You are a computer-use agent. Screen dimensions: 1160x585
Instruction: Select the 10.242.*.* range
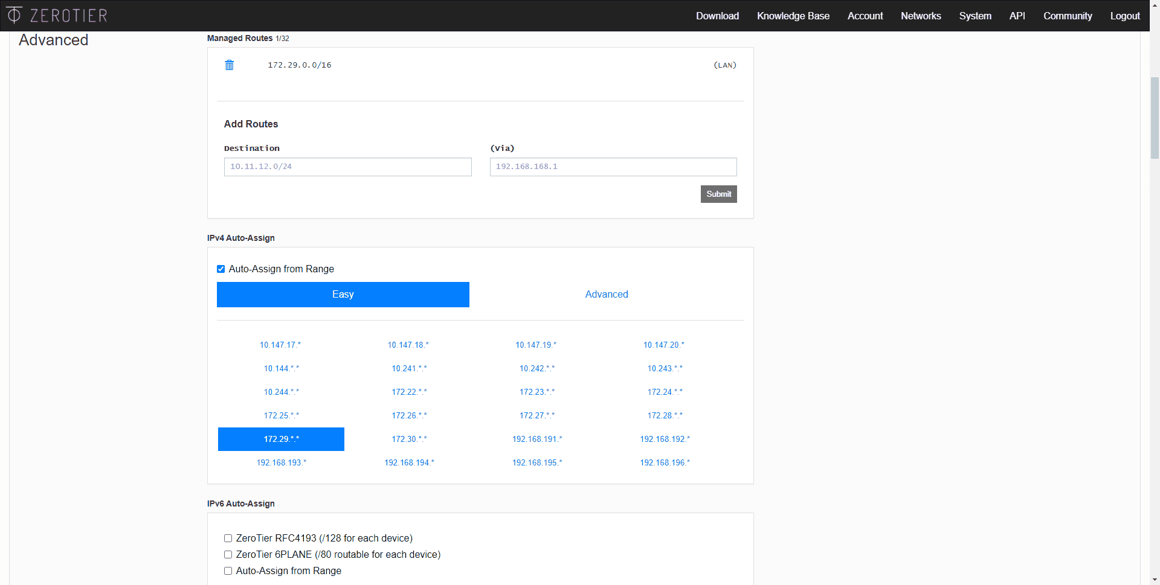(x=537, y=369)
